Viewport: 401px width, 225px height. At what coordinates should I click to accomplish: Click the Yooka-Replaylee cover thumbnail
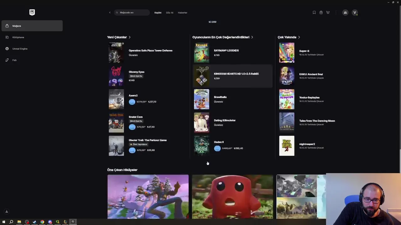click(287, 99)
